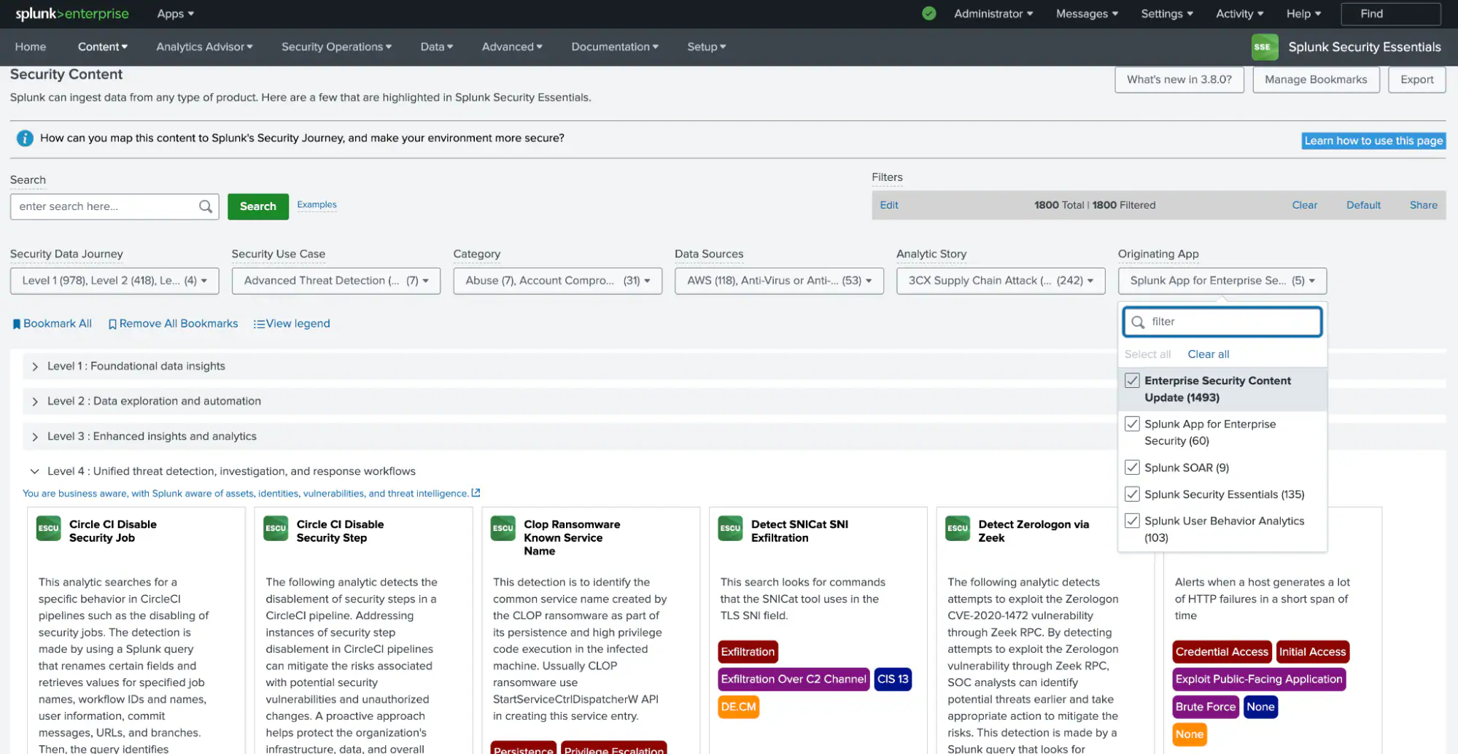
Task: Uncheck Enterprise Security Content Update (1493)
Action: [x=1132, y=381]
